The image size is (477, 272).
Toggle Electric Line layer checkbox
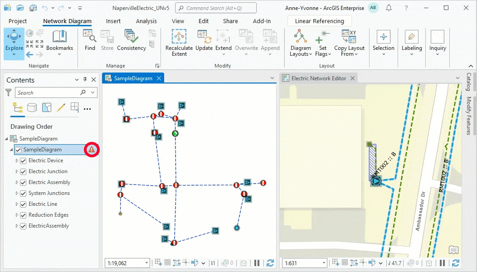click(x=23, y=204)
